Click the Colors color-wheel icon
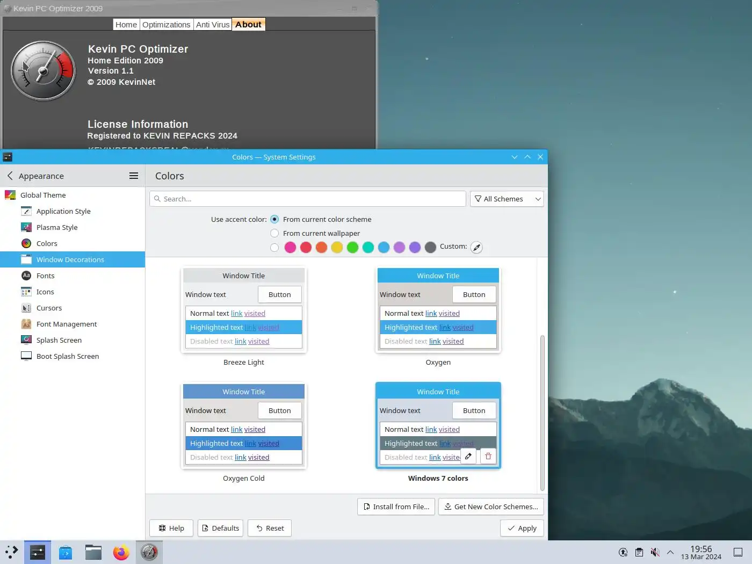 pos(26,243)
